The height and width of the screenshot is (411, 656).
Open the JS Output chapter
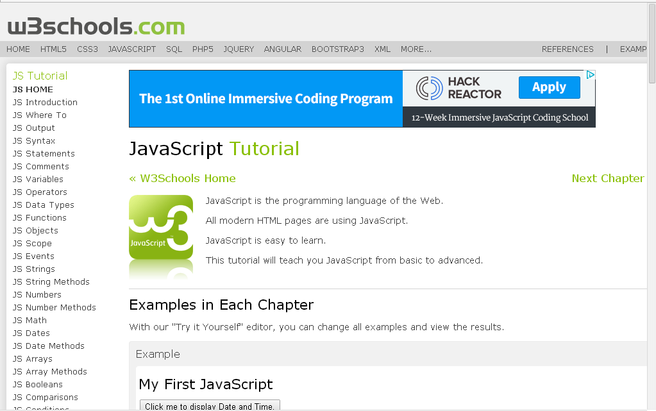pyautogui.click(x=33, y=128)
